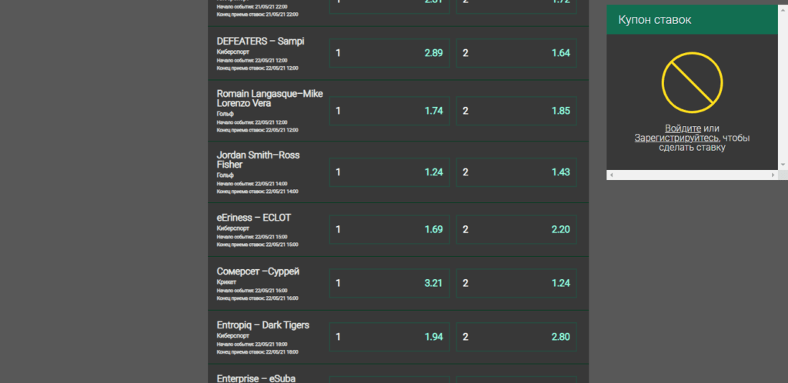Click Гольф label under Romain Langasque event
Viewport: 788px width, 383px height.
click(x=225, y=114)
